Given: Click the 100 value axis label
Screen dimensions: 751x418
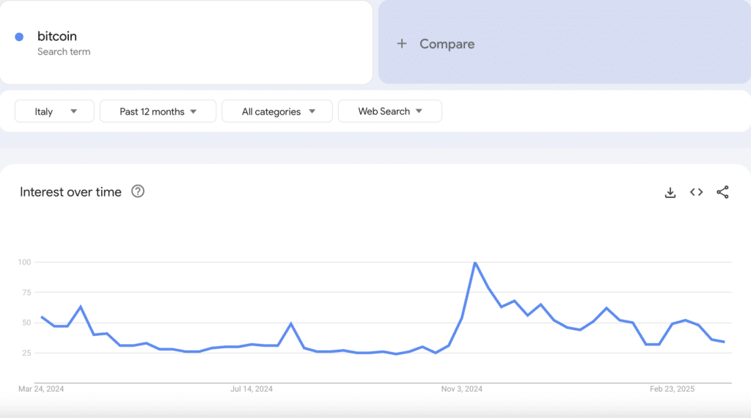Looking at the screenshot, I should click(x=25, y=262).
